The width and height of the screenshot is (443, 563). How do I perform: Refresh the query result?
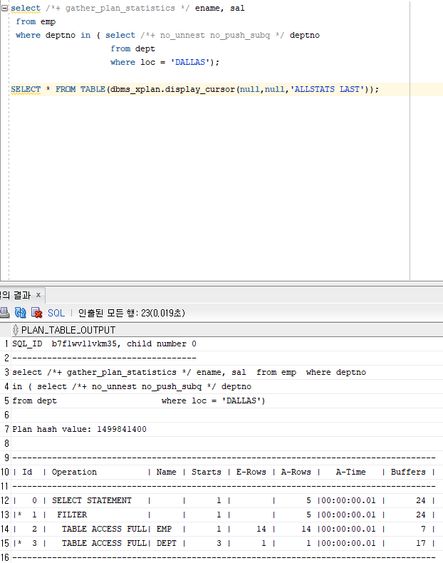tap(21, 312)
